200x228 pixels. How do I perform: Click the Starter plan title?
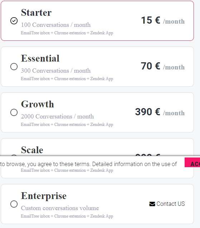36,13
